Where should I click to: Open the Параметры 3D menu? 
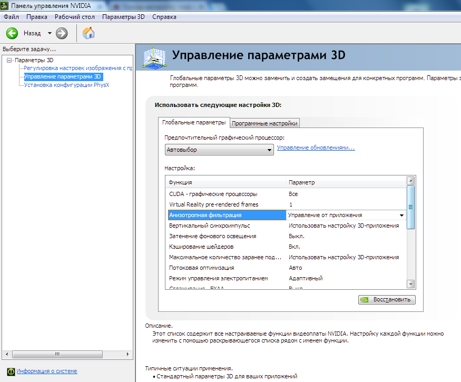point(123,17)
